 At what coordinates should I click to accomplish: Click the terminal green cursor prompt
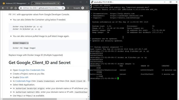pyautogui.click(x=118, y=78)
